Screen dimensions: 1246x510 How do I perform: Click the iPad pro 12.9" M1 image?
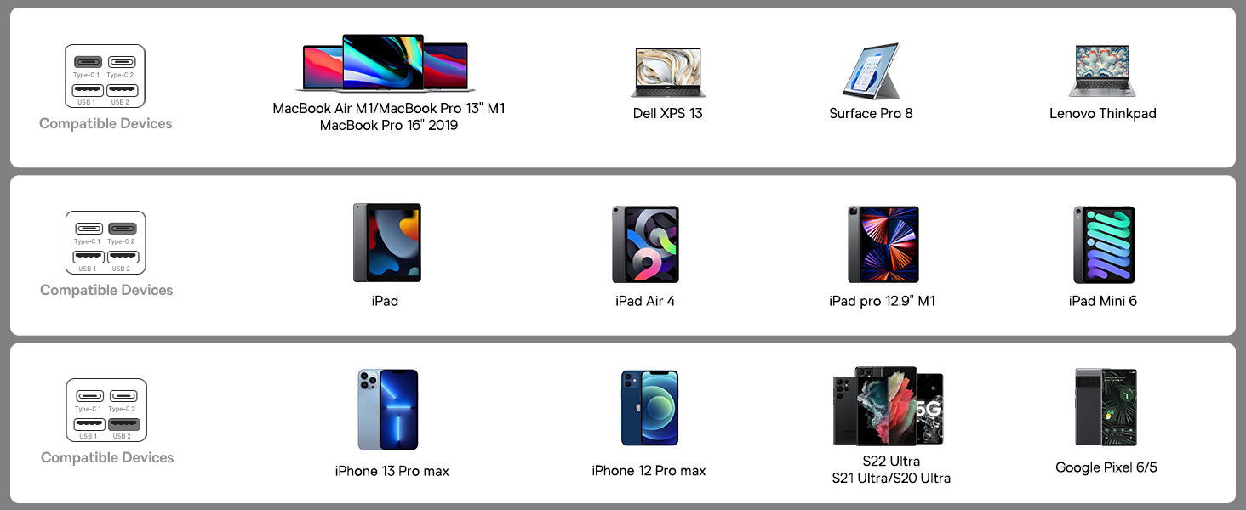(883, 245)
